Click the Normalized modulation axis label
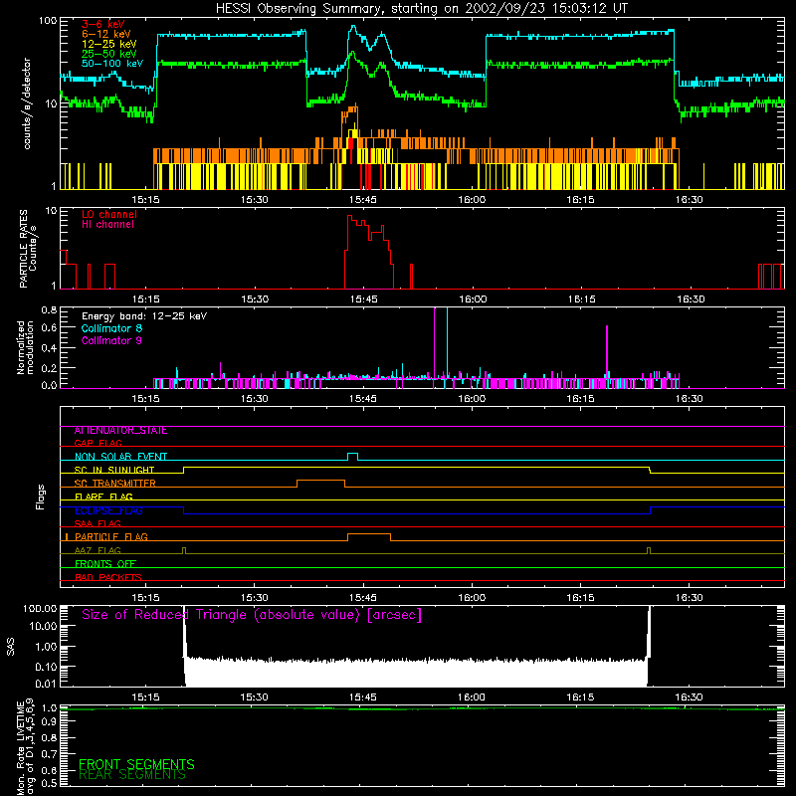This screenshot has height=796, width=796. click(x=25, y=347)
